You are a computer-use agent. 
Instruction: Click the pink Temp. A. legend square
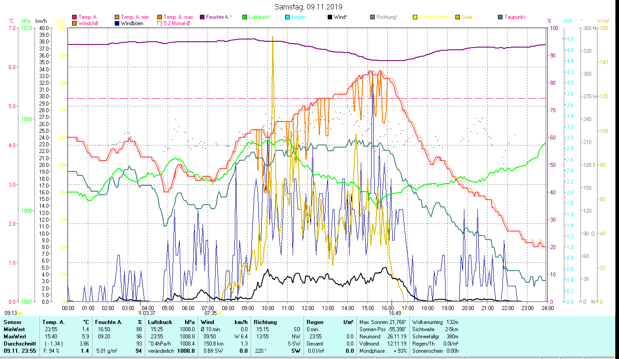click(74, 18)
